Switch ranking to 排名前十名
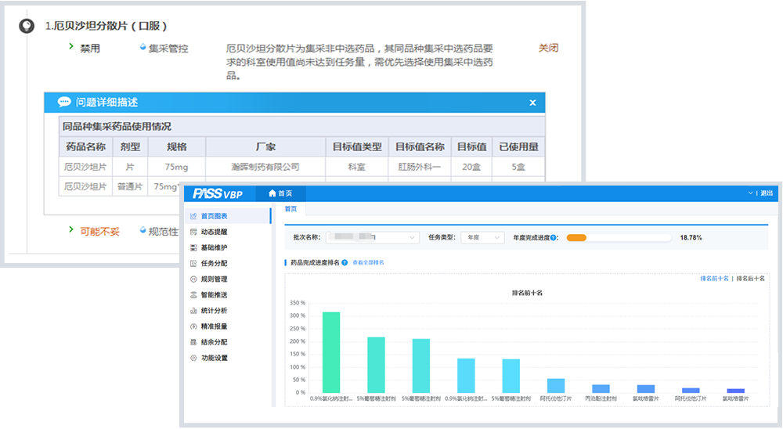Screen dimensions: 783x429 [714, 278]
